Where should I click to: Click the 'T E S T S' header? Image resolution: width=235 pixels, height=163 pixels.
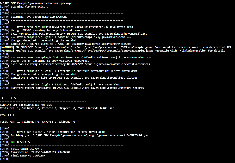click(x=9, y=98)
